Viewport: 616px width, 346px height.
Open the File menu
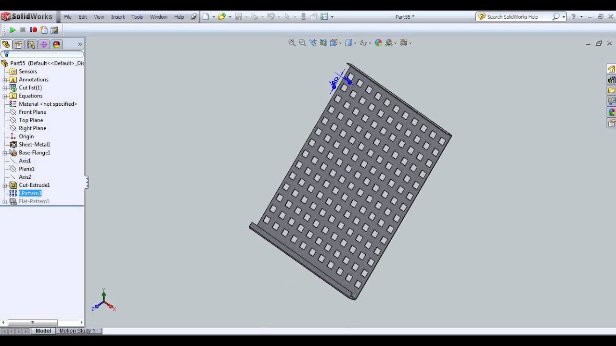[x=68, y=17]
